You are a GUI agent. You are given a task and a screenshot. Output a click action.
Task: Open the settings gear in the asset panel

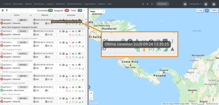(2, 11)
